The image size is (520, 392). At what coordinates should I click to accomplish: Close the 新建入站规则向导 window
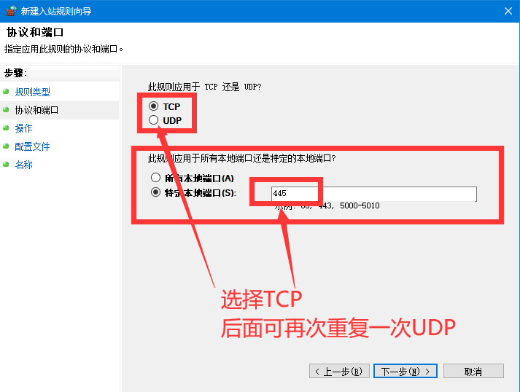pos(508,11)
